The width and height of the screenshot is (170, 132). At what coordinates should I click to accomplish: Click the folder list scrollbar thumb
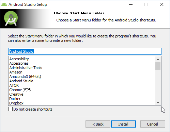point(158,66)
